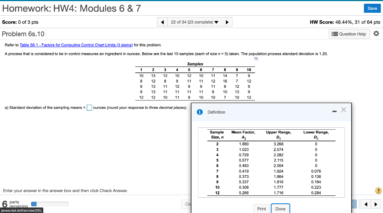The width and height of the screenshot is (383, 213).
Task: Click the blue Save button
Action: click(372, 8)
